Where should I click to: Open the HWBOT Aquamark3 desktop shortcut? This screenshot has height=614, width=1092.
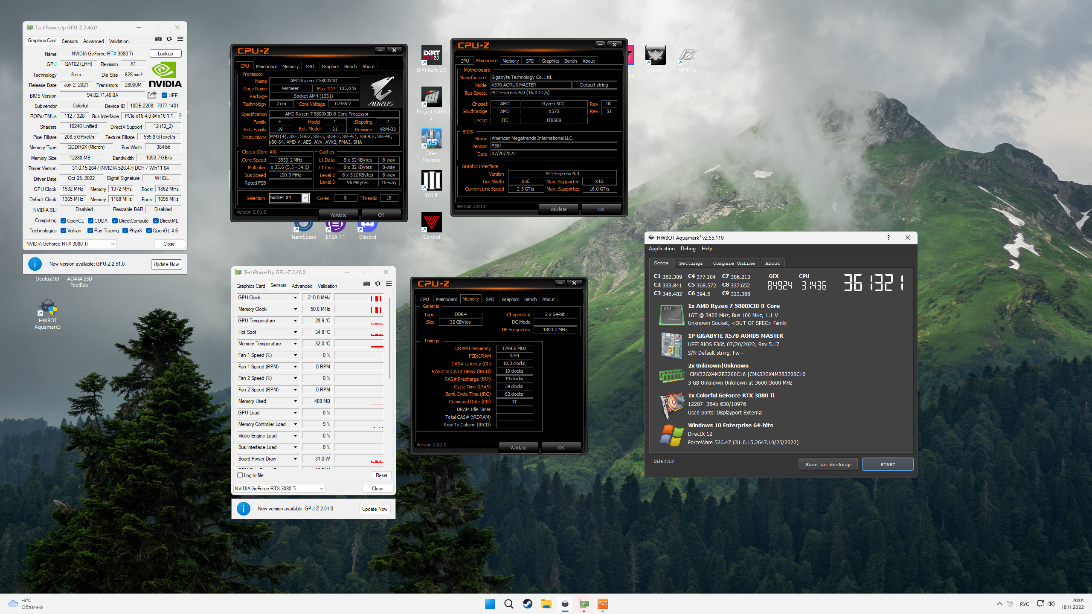[47, 314]
